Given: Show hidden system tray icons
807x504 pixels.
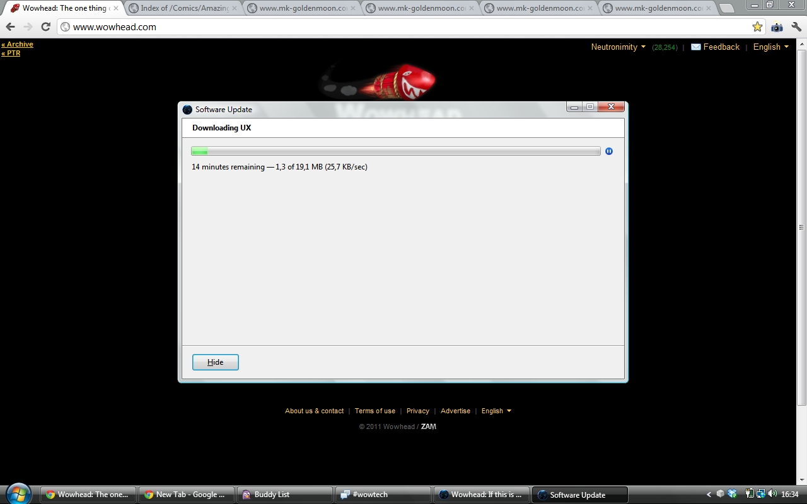Looking at the screenshot, I should [x=709, y=495].
